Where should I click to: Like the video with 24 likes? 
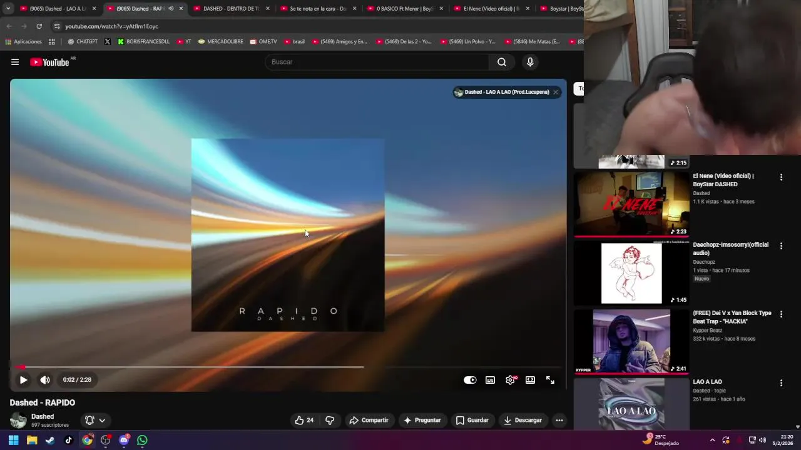pos(304,420)
